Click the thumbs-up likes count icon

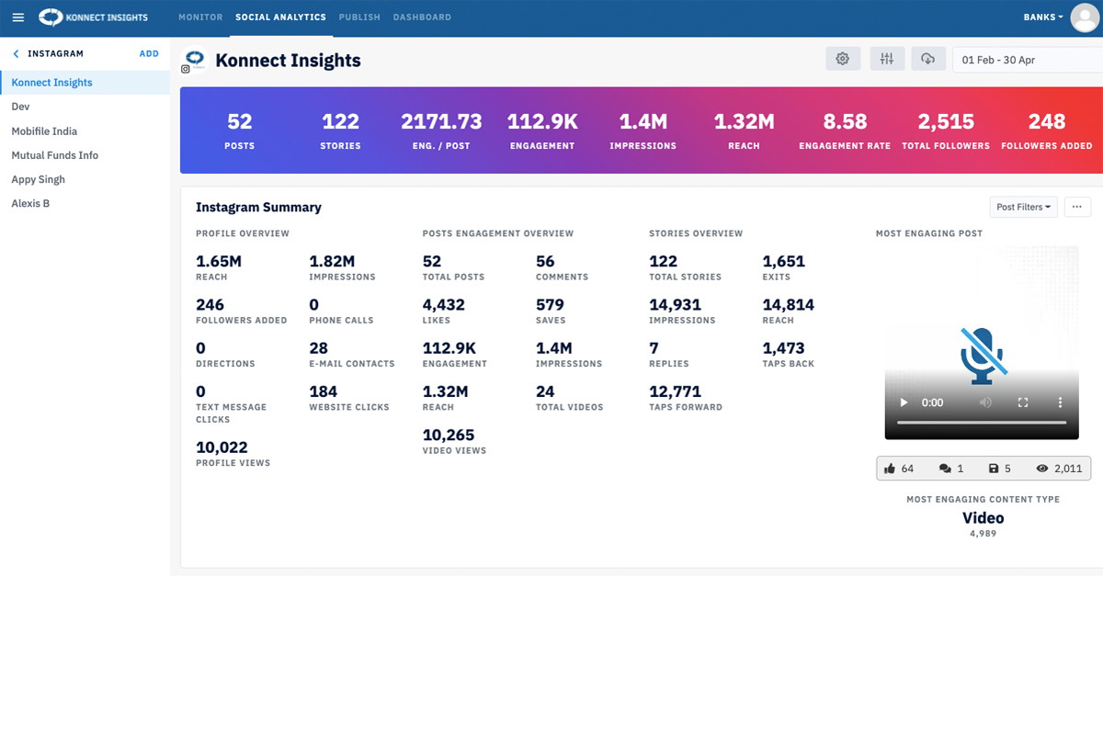tap(890, 469)
